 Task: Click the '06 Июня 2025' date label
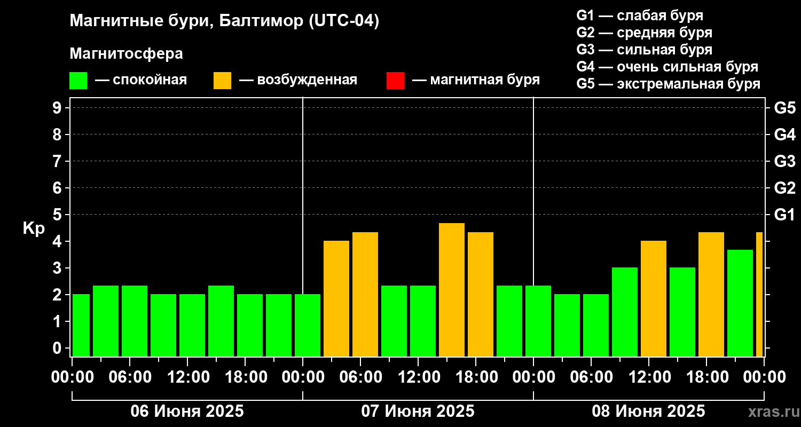187,412
